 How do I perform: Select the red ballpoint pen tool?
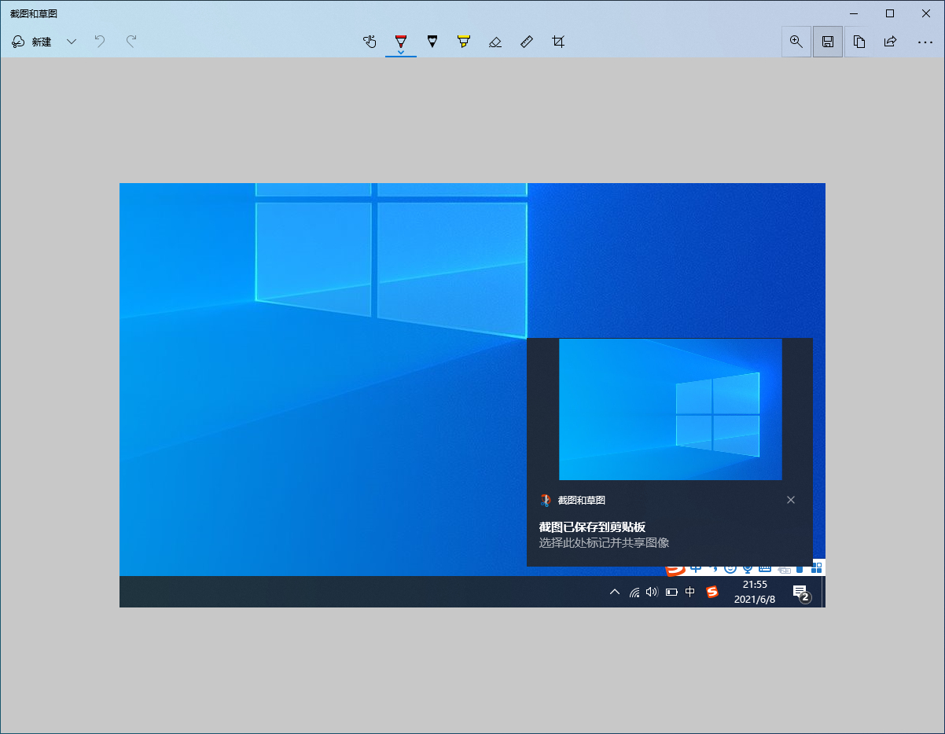401,42
